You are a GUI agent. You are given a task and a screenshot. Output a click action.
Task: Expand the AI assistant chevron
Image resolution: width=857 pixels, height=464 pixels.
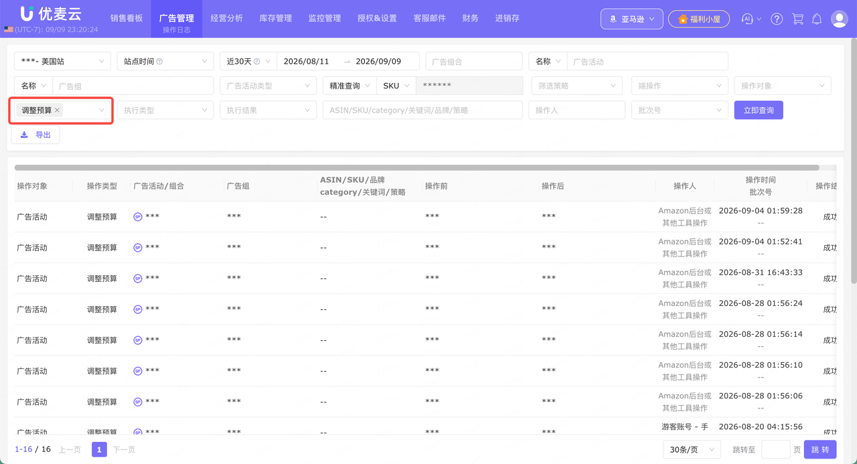(x=759, y=19)
